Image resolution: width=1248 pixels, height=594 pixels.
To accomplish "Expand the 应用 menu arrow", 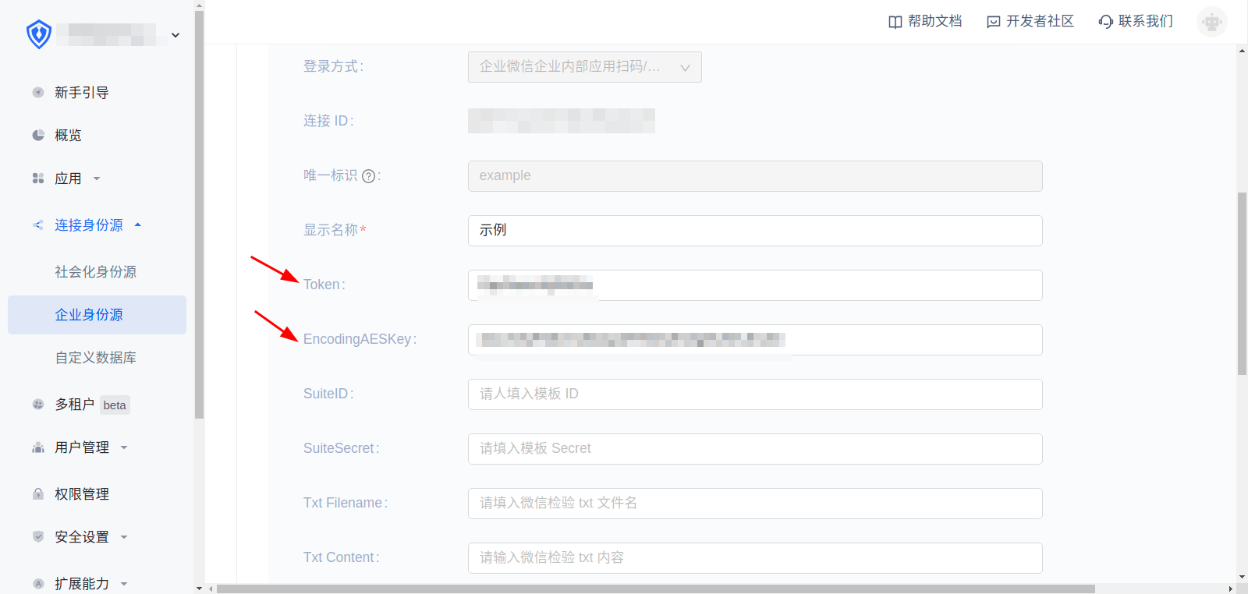I will pyautogui.click(x=97, y=179).
